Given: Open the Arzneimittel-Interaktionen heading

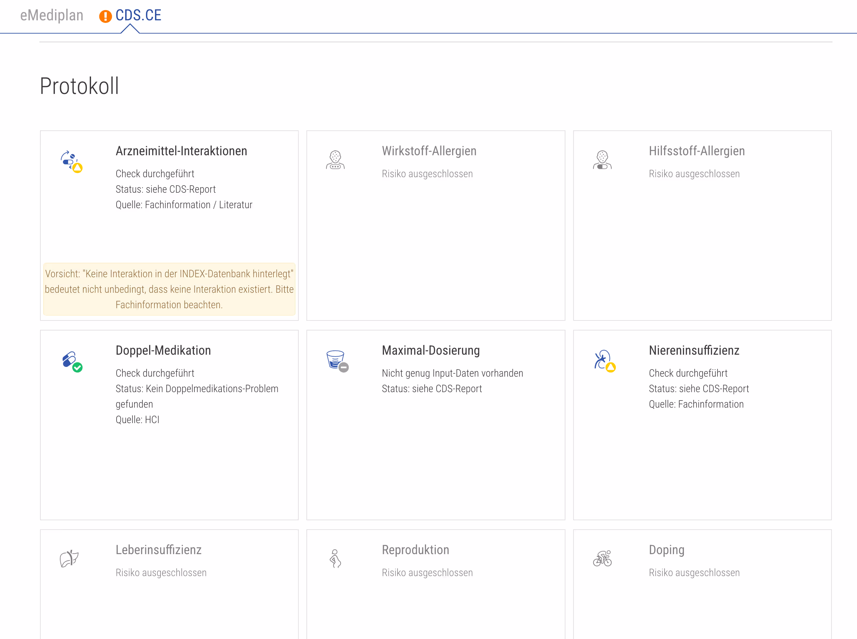Looking at the screenshot, I should [181, 151].
